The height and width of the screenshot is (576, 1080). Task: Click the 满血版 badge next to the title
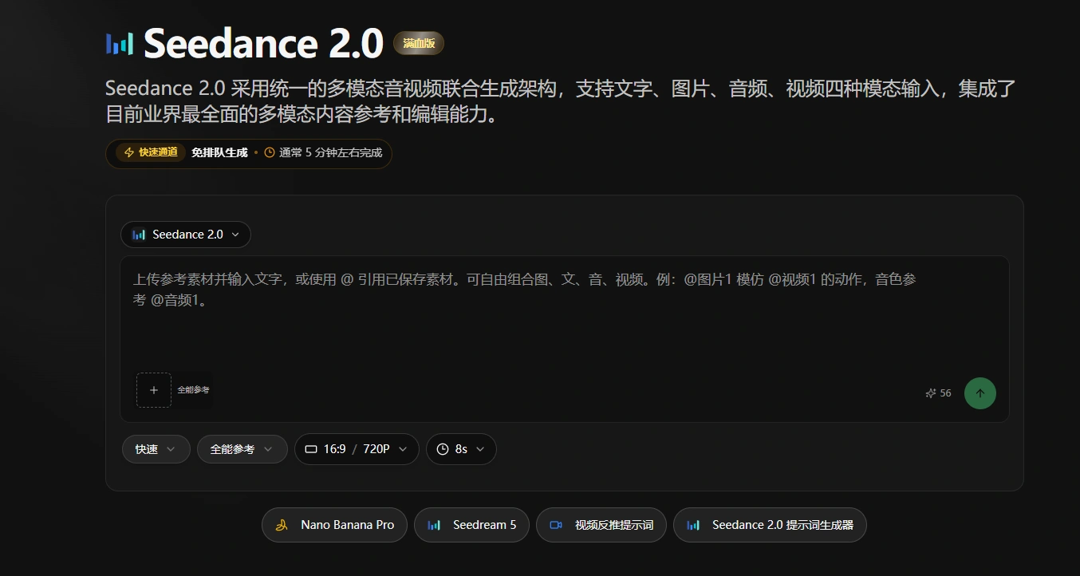(x=419, y=43)
